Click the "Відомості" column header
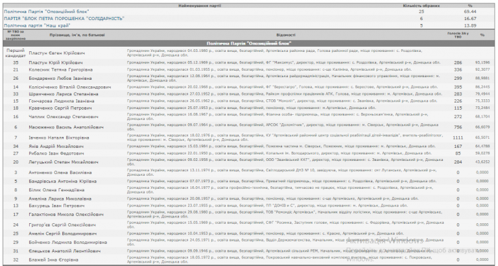498x266 pixels. (x=285, y=34)
